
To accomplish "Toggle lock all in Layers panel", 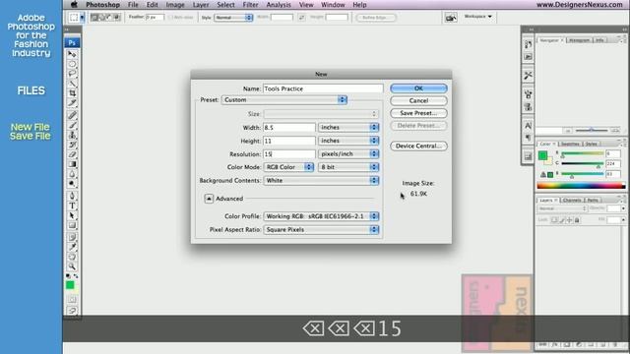I will tap(577, 220).
